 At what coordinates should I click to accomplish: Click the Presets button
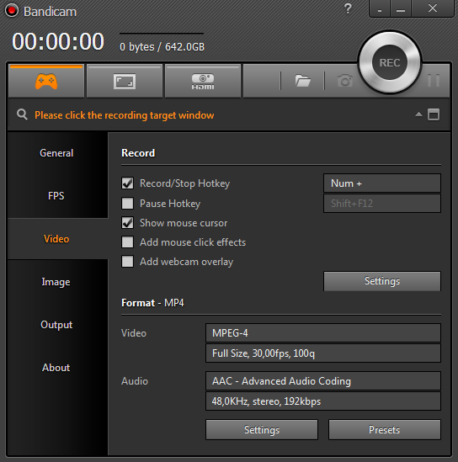384,429
